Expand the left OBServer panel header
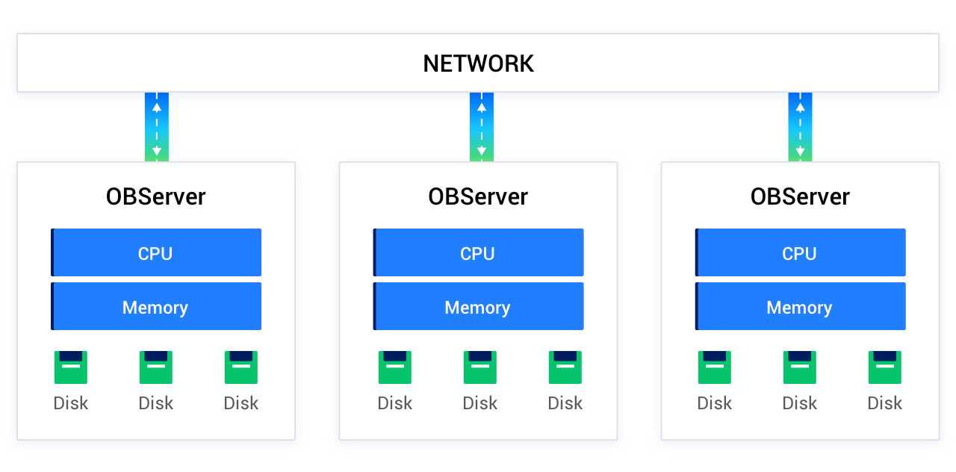Image resolution: width=956 pixels, height=472 pixels. 155,196
